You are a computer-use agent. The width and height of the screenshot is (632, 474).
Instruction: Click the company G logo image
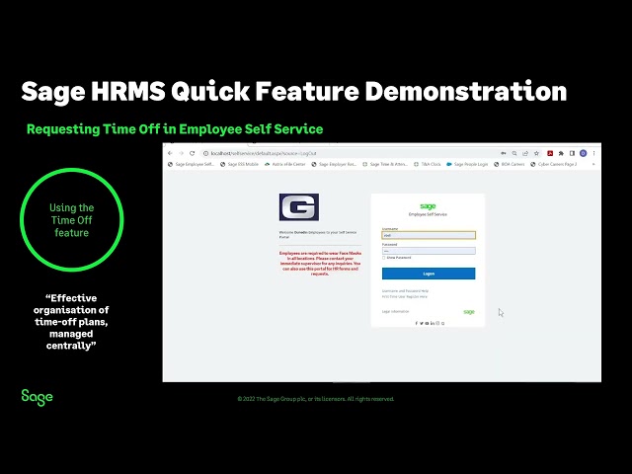(x=299, y=207)
